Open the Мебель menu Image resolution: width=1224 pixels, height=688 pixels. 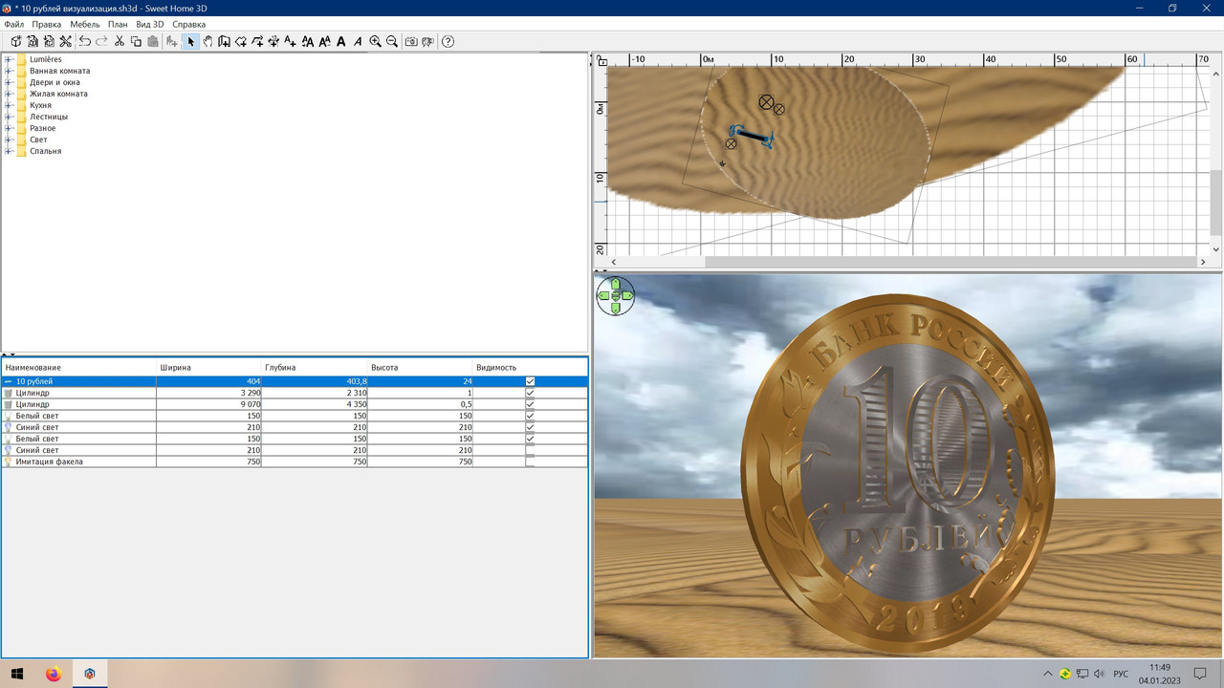pyautogui.click(x=85, y=24)
